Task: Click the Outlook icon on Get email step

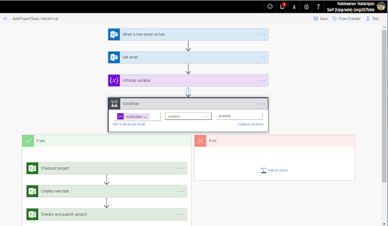Action: point(114,58)
